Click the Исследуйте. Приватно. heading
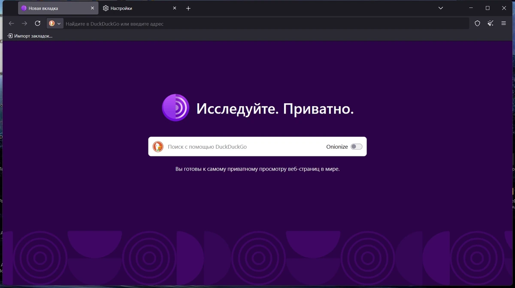515x288 pixels. [275, 108]
